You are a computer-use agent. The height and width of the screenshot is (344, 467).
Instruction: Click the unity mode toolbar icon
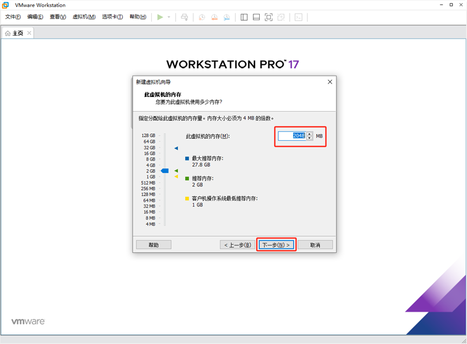(x=281, y=17)
